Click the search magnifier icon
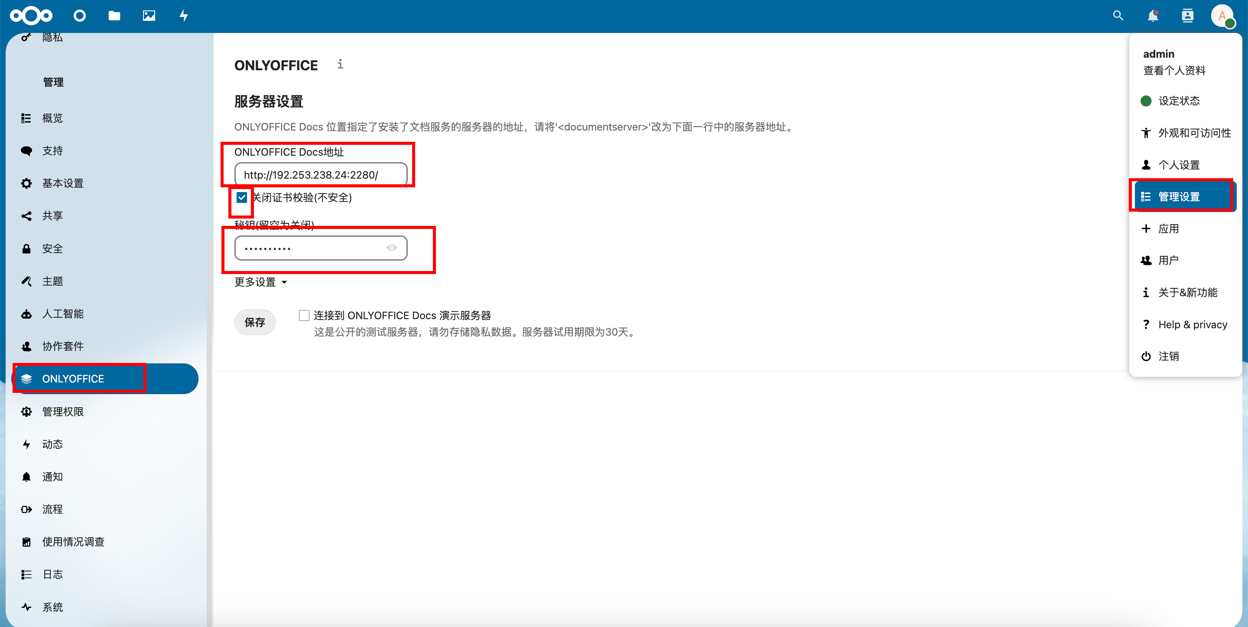1248x627 pixels. click(x=1118, y=16)
